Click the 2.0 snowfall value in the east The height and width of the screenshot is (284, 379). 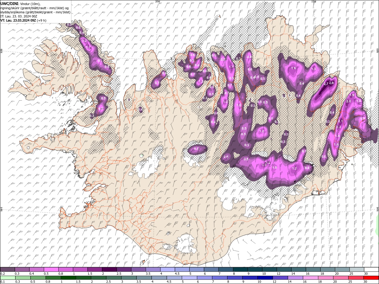tap(349, 101)
